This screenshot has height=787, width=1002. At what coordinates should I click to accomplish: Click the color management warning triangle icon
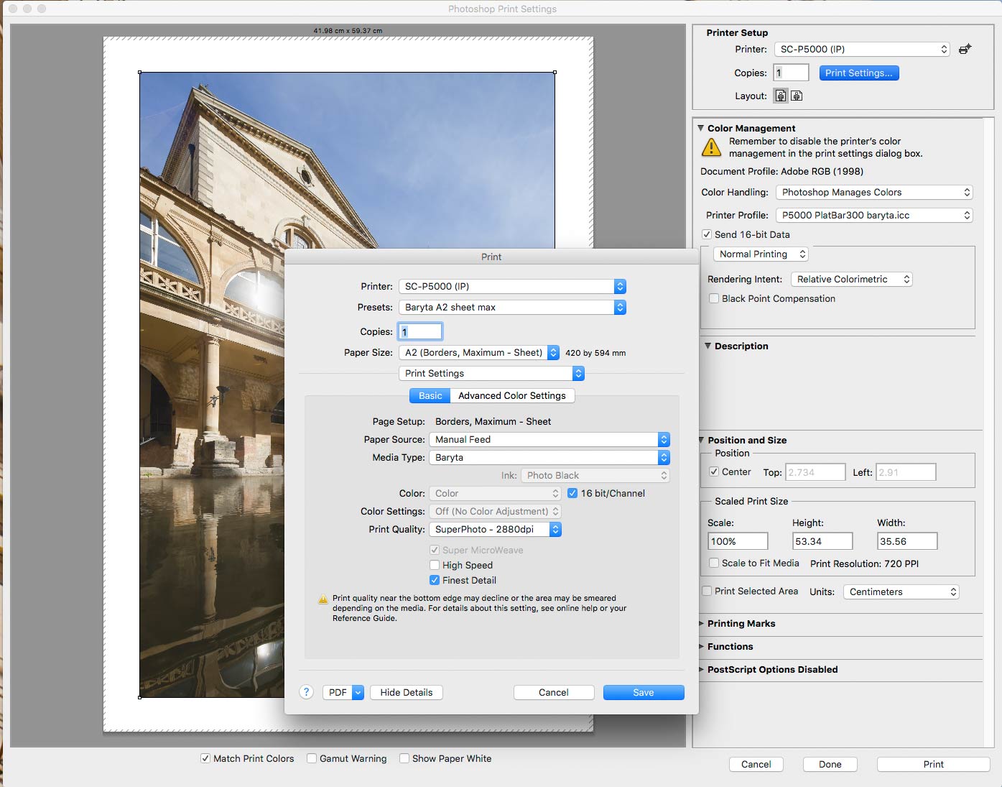pos(711,147)
